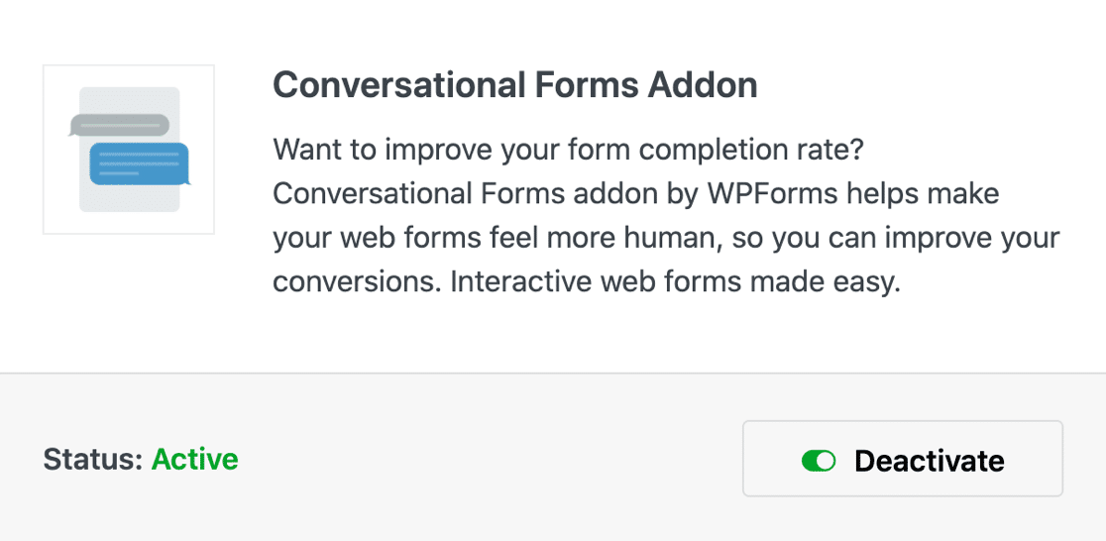Click the "Deactivate" label text
1106x541 pixels.
pos(929,461)
